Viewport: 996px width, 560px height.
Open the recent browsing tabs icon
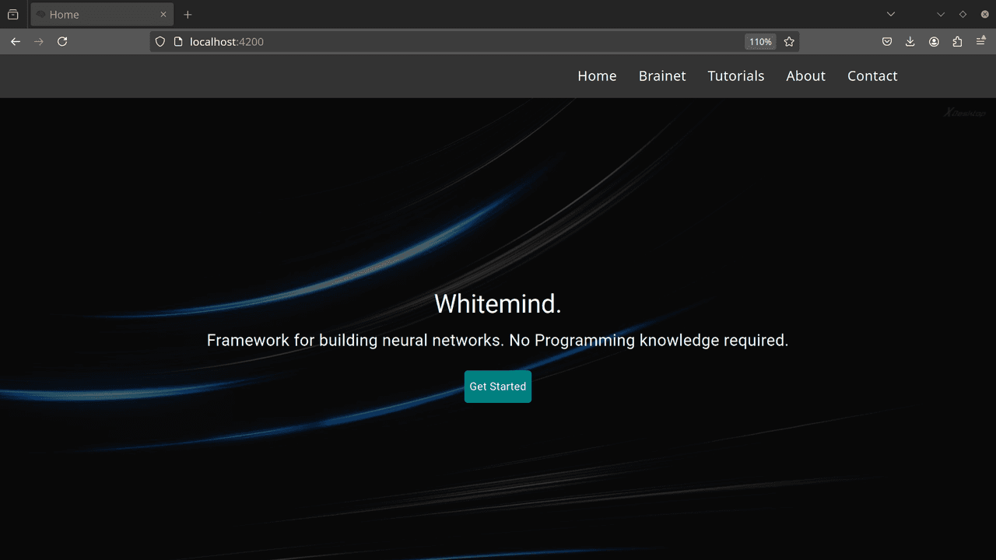[x=12, y=14]
